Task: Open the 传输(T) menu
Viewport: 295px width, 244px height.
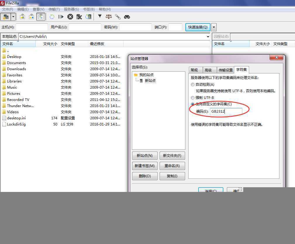Action: click(x=54, y=9)
